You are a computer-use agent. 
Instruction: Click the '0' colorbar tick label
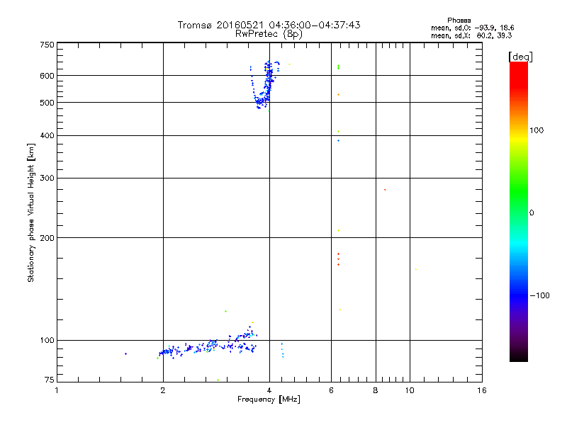click(x=532, y=213)
